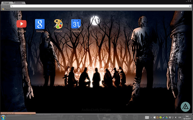Viewport: 193px width, 120px height.
Task: Open the orange headphones tray icon
Action: [x=157, y=118]
